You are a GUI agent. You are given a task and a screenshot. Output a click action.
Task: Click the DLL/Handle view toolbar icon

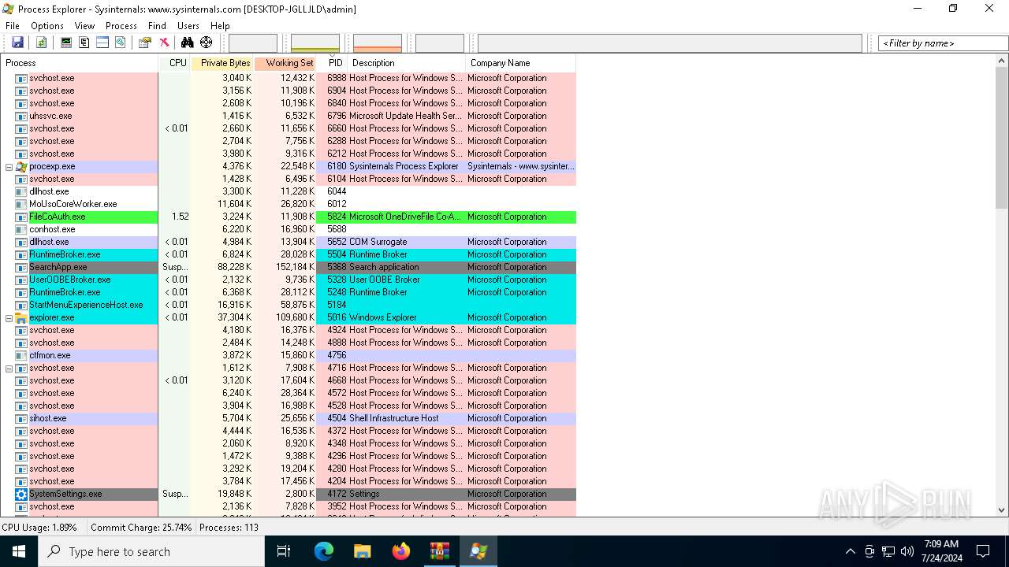[121, 43]
